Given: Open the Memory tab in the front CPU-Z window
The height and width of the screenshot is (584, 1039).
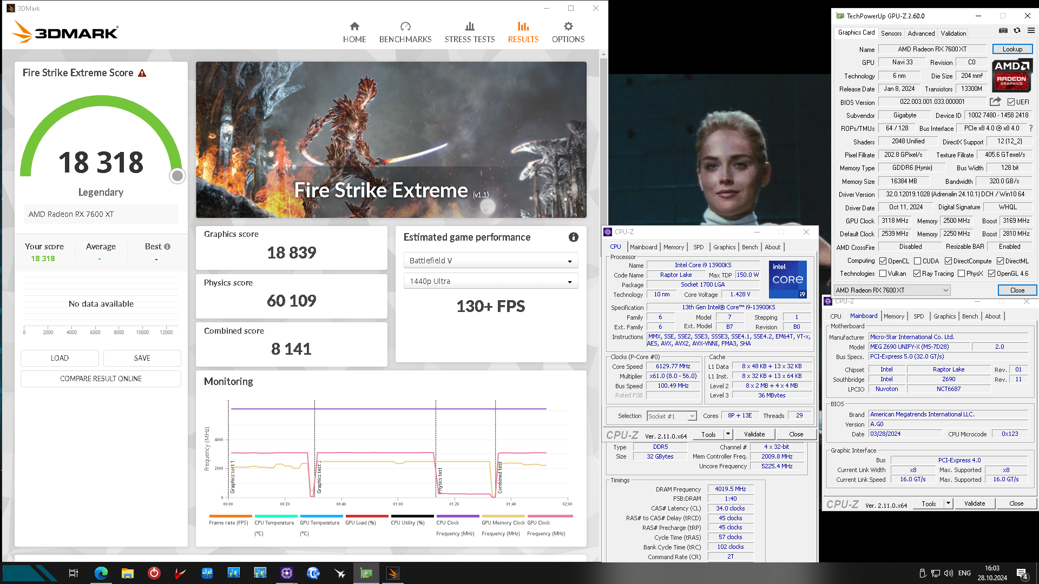Looking at the screenshot, I should click(674, 247).
